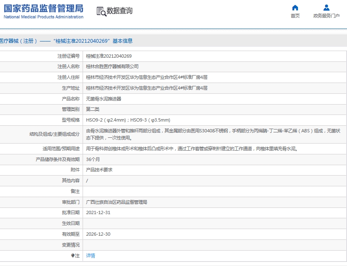Click the 结构及组成/主要组成成分 label
Screen dimensions: 347x266
click(x=54, y=134)
